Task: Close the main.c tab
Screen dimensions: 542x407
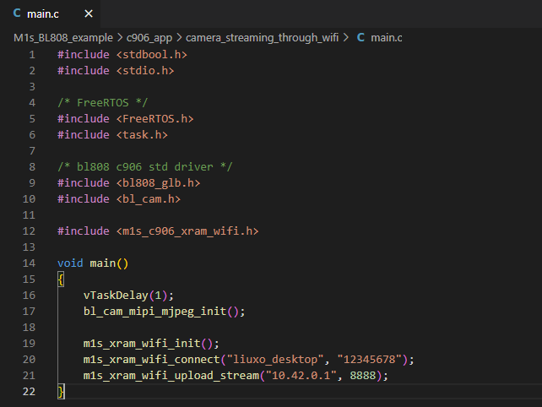Action: pyautogui.click(x=89, y=14)
